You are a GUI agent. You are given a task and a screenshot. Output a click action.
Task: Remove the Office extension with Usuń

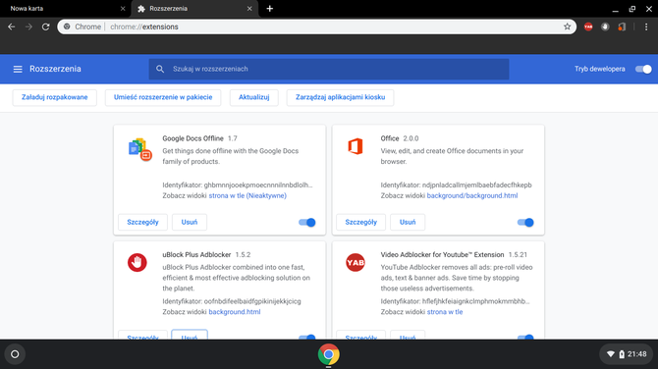[x=408, y=222]
